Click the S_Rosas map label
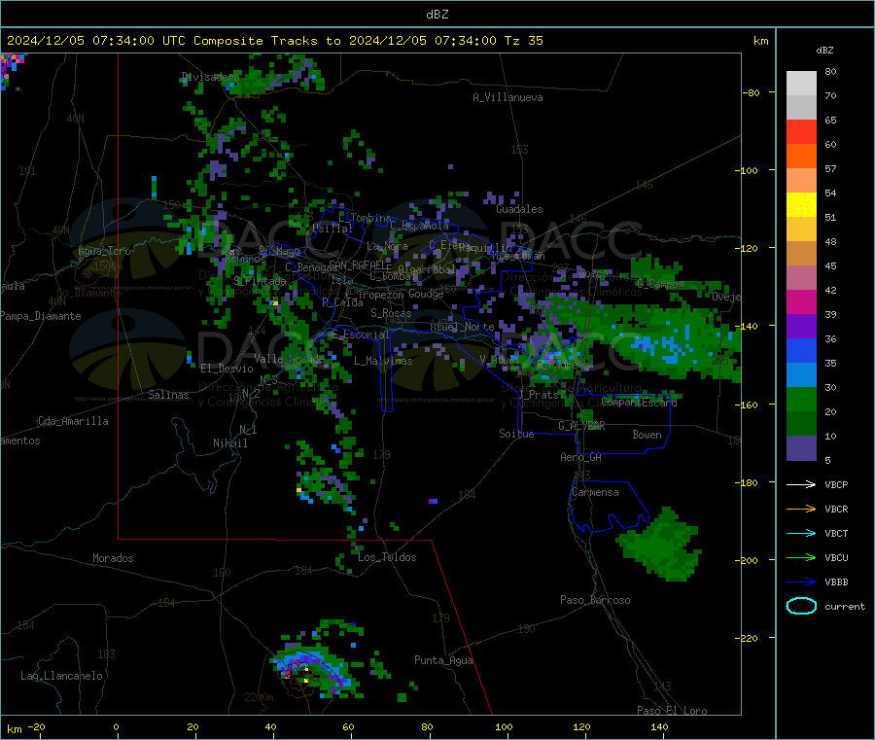875x740 pixels. (391, 313)
